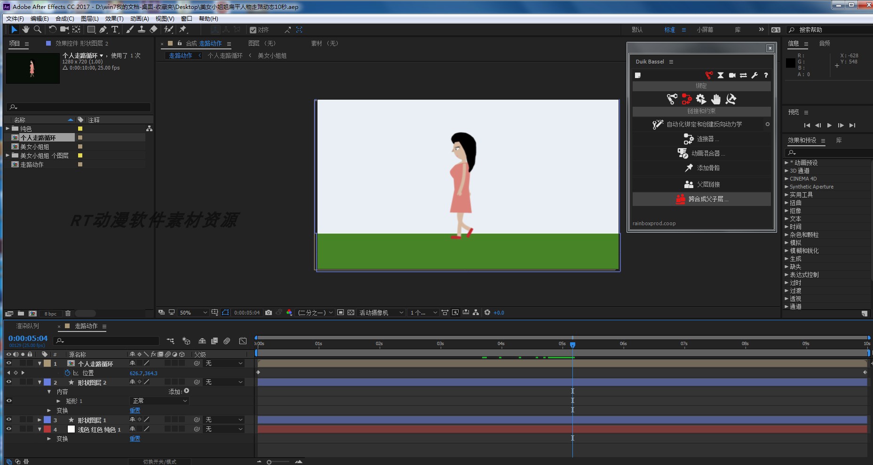Viewport: 873px width, 465px height.
Task: Select the Rotation tool
Action: (x=52, y=30)
